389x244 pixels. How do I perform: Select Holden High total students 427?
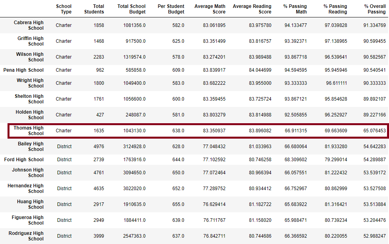[100, 115]
